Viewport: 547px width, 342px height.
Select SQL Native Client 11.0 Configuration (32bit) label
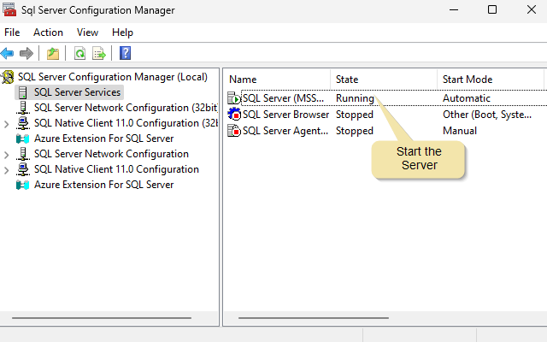coord(126,123)
